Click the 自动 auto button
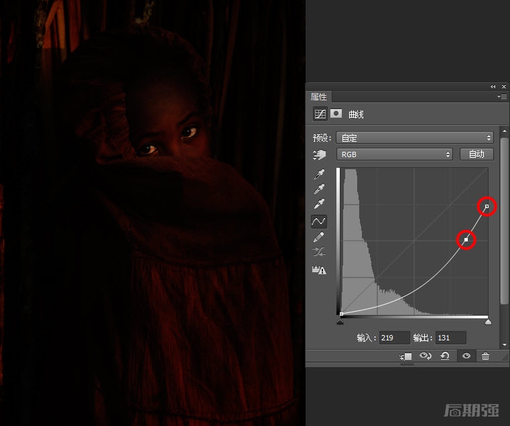 coord(476,154)
